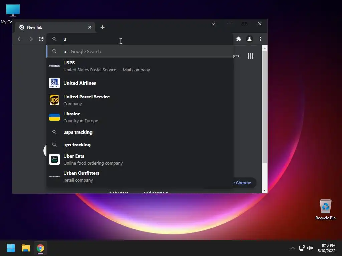The width and height of the screenshot is (342, 256).
Task: Select the Ukraine suggestion
Action: coord(140,117)
